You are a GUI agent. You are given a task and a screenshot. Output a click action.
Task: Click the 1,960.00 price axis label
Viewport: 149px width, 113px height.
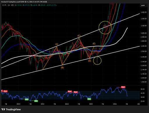click(144, 82)
